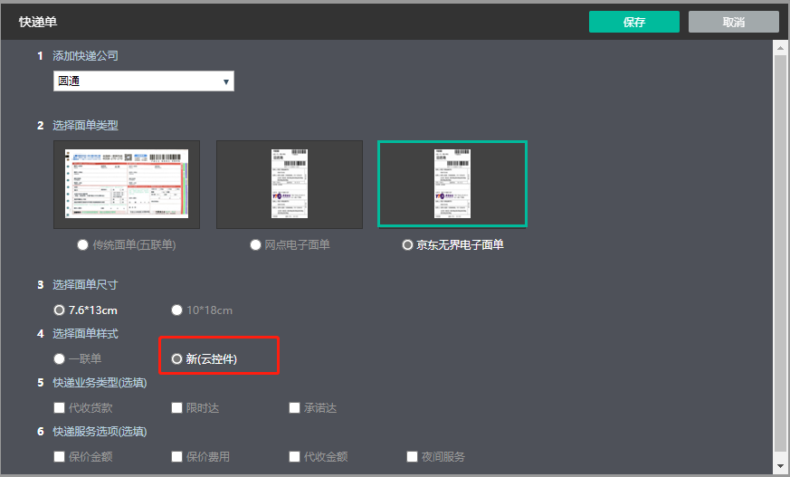Click the 快递单 dialog title
The image size is (790, 477).
point(38,22)
